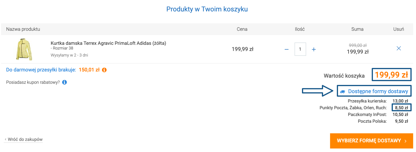
Task: Click the arrow on the orange delivery button
Action: 405,141
